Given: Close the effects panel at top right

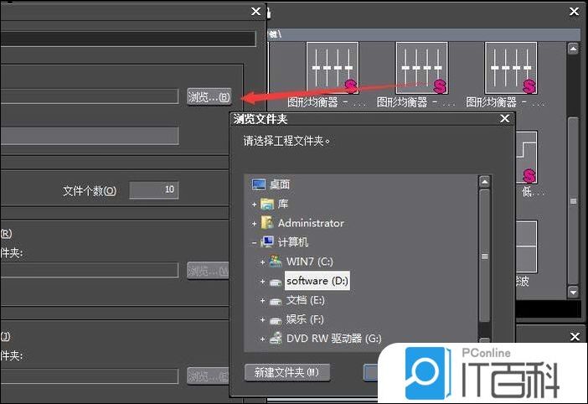Looking at the screenshot, I should (574, 12).
